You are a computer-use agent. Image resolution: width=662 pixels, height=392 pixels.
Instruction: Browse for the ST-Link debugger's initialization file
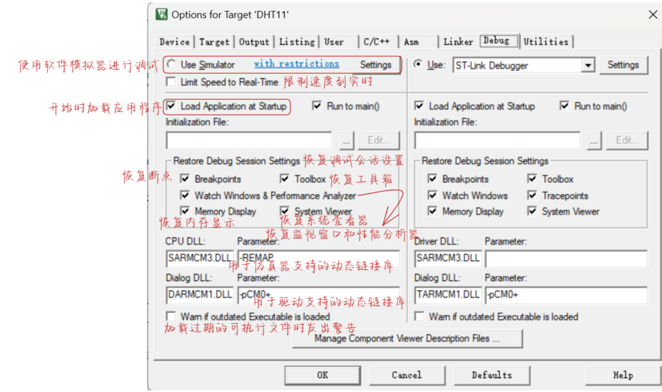click(x=594, y=140)
